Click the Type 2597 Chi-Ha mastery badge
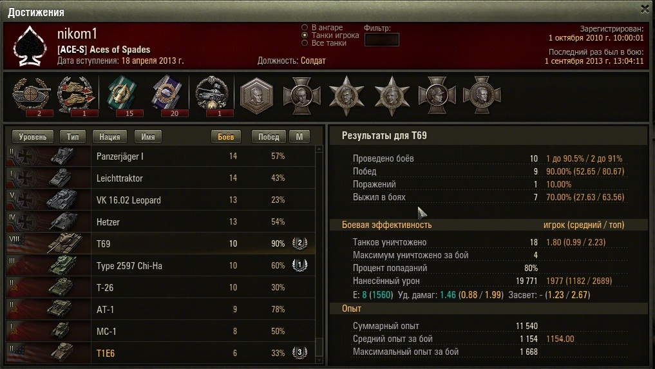The height and width of the screenshot is (369, 655). [299, 265]
